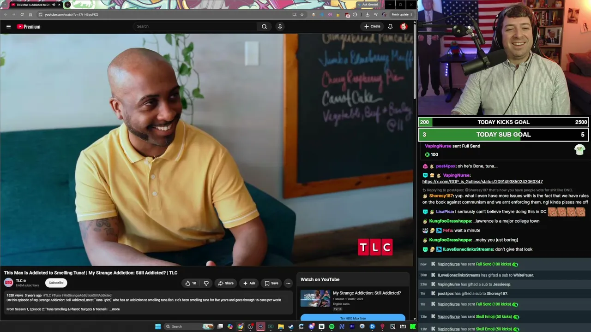Open Excel from the taskbar
The image size is (591, 332).
click(271, 326)
